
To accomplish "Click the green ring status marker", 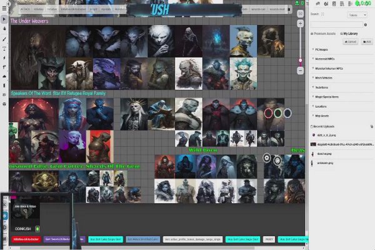I will (x=277, y=113).
